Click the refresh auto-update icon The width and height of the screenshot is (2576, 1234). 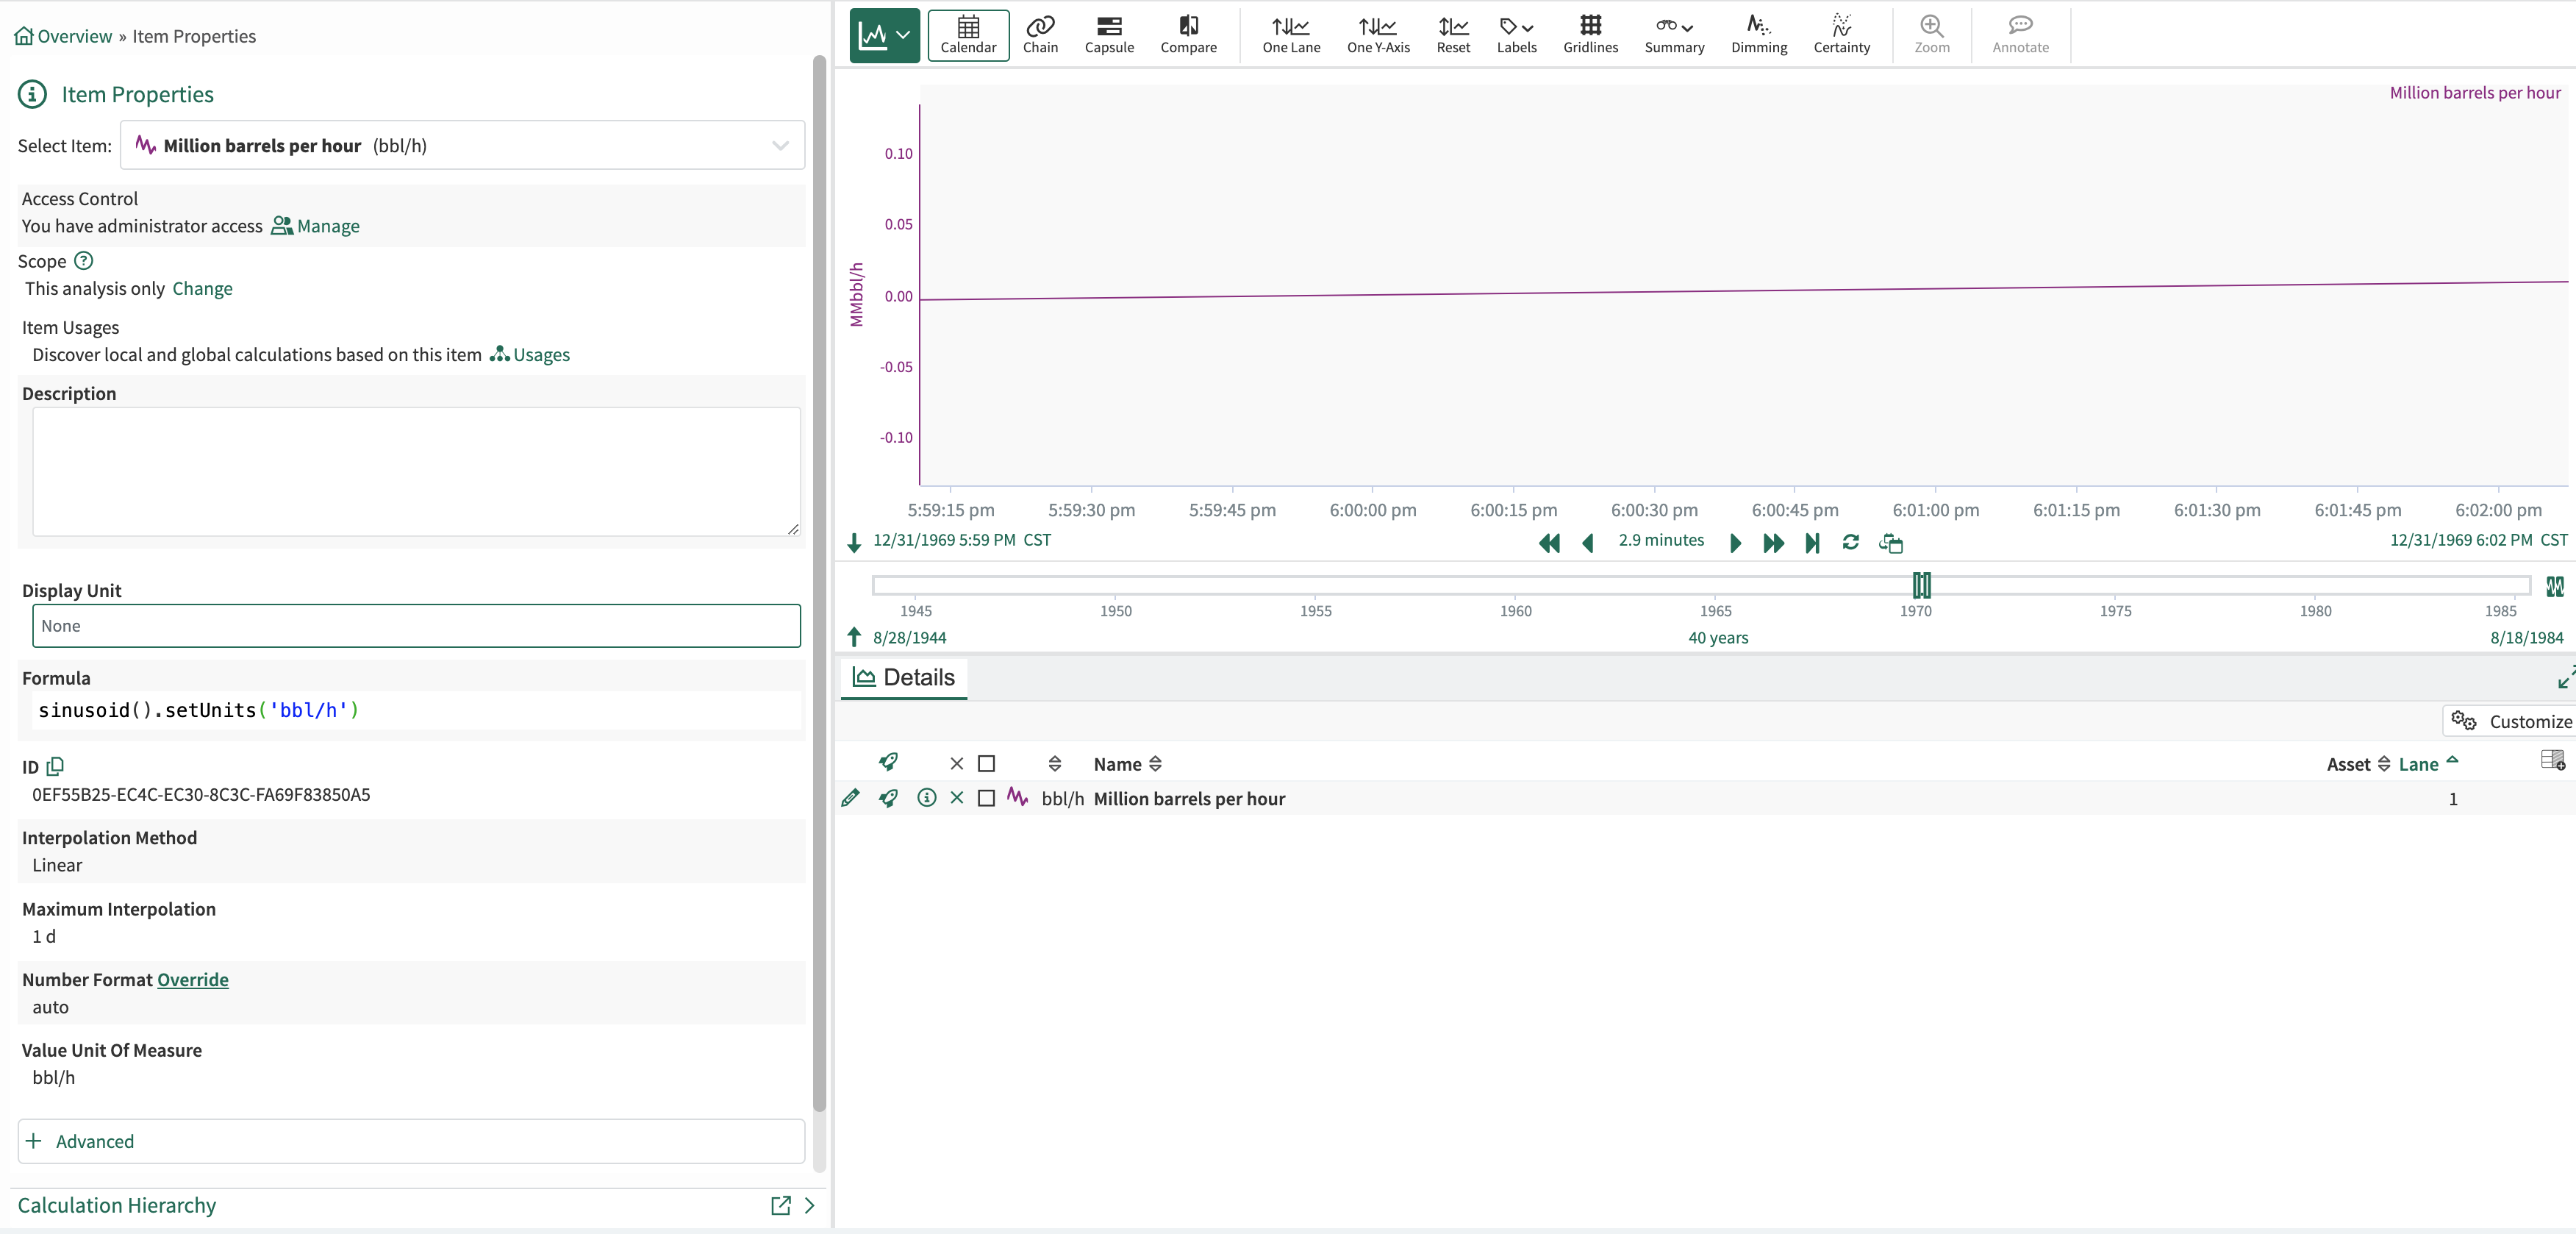1850,542
